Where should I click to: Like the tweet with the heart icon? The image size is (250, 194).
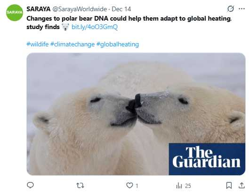(x=129, y=185)
